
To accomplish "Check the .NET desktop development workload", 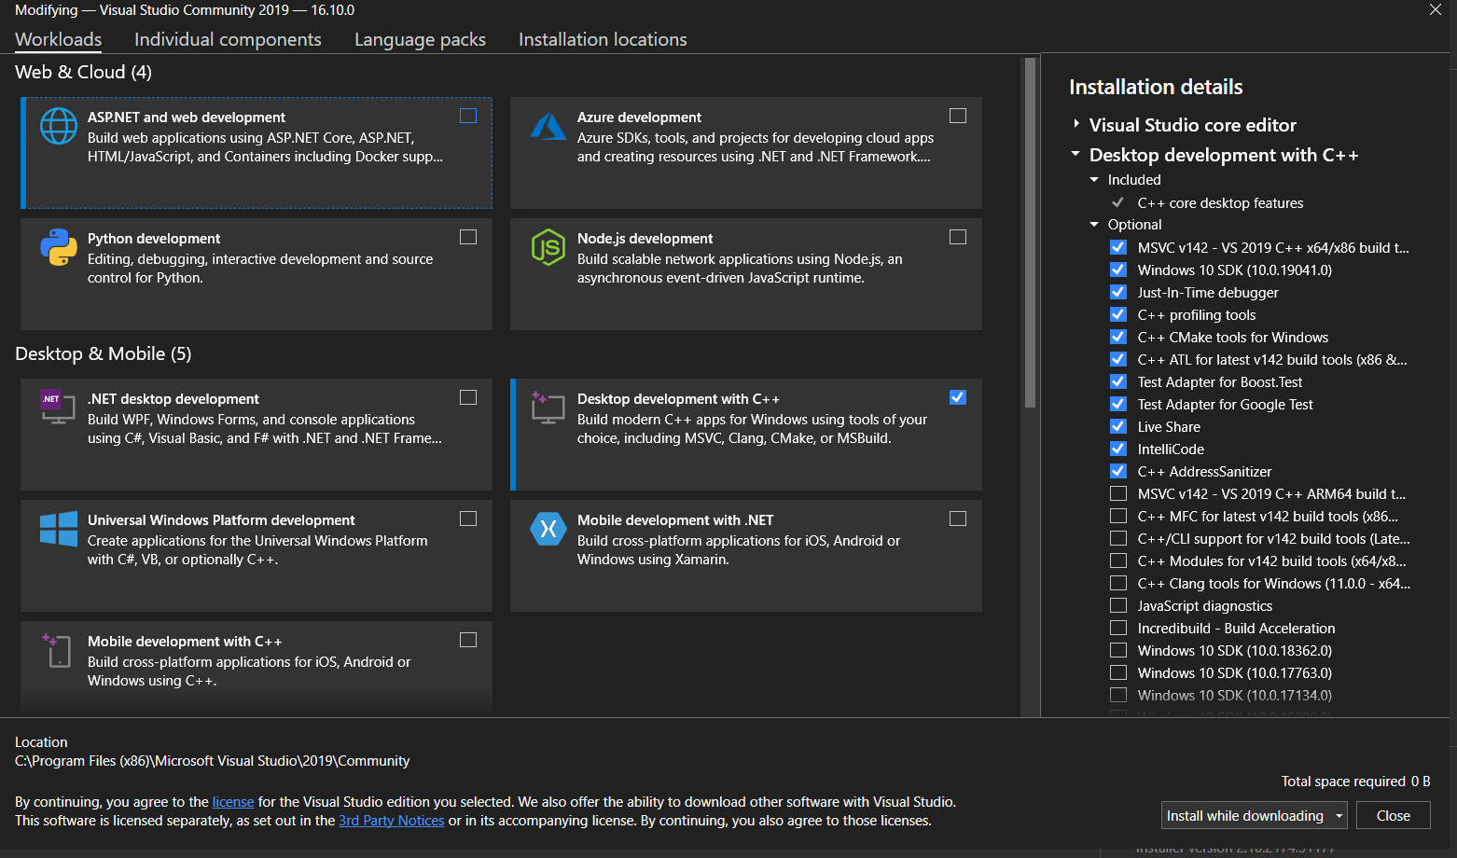I will coord(468,397).
